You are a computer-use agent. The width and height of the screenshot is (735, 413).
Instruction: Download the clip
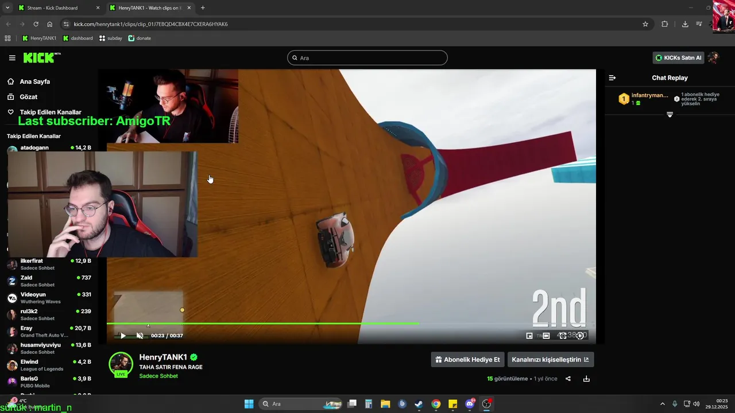586,379
